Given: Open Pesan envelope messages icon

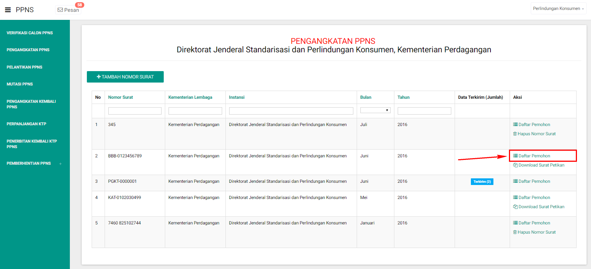Looking at the screenshot, I should pyautogui.click(x=60, y=10).
